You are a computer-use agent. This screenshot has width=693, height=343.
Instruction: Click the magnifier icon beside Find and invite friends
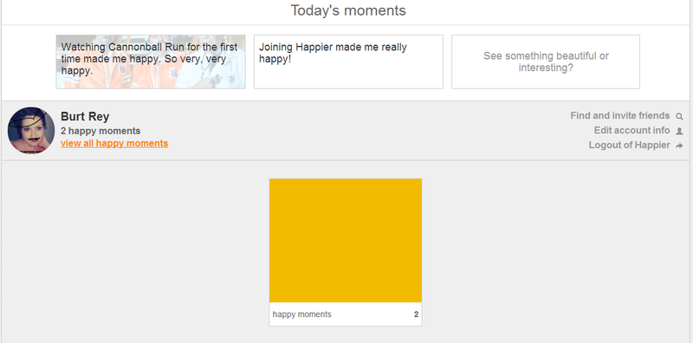pos(679,117)
